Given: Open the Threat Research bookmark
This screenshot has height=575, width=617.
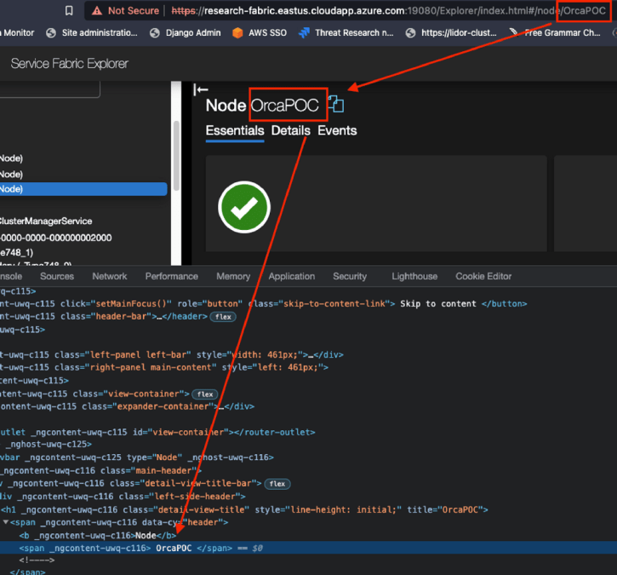Looking at the screenshot, I should (x=346, y=32).
